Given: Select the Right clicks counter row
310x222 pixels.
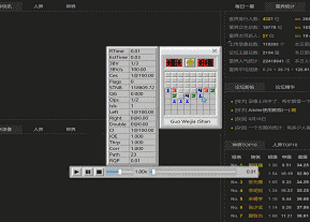Looking at the screenshot, I should (x=132, y=118).
